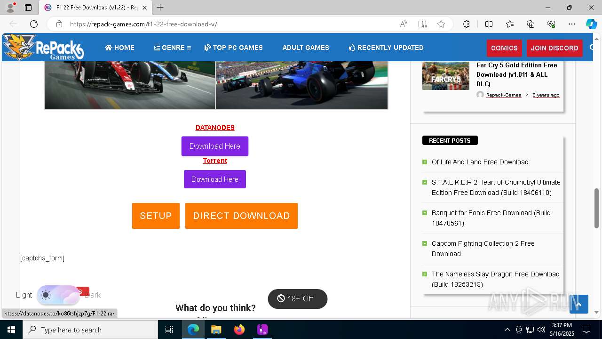Viewport: 602px width, 339px height.
Task: Toggle the 18+ Off switch
Action: click(x=297, y=299)
